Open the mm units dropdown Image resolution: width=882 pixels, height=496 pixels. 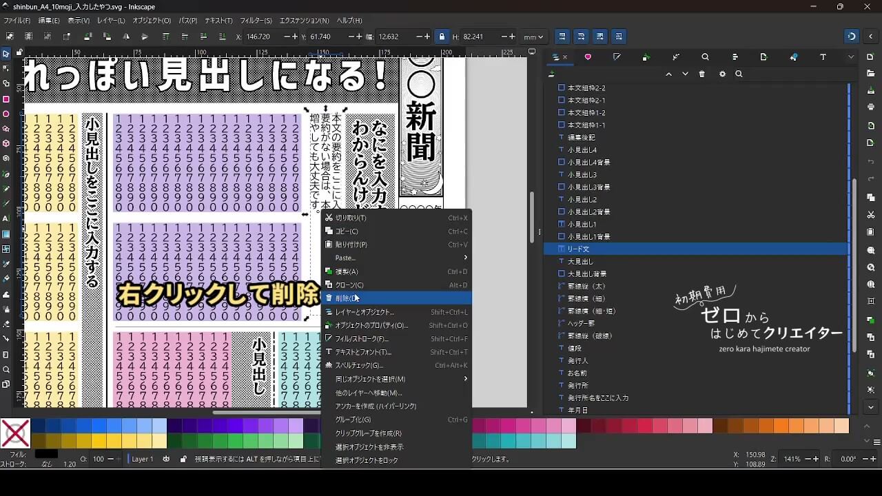pyautogui.click(x=533, y=37)
